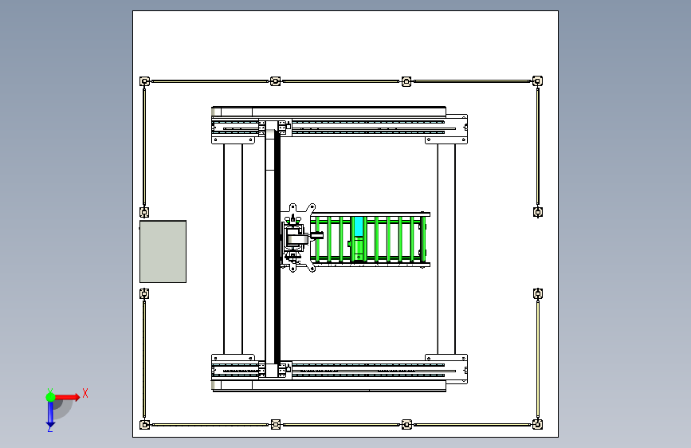
Task: Select the red "X" axis label
Action: (85, 393)
